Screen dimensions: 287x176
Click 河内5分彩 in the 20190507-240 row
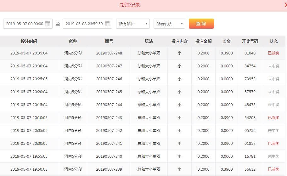(x=73, y=156)
